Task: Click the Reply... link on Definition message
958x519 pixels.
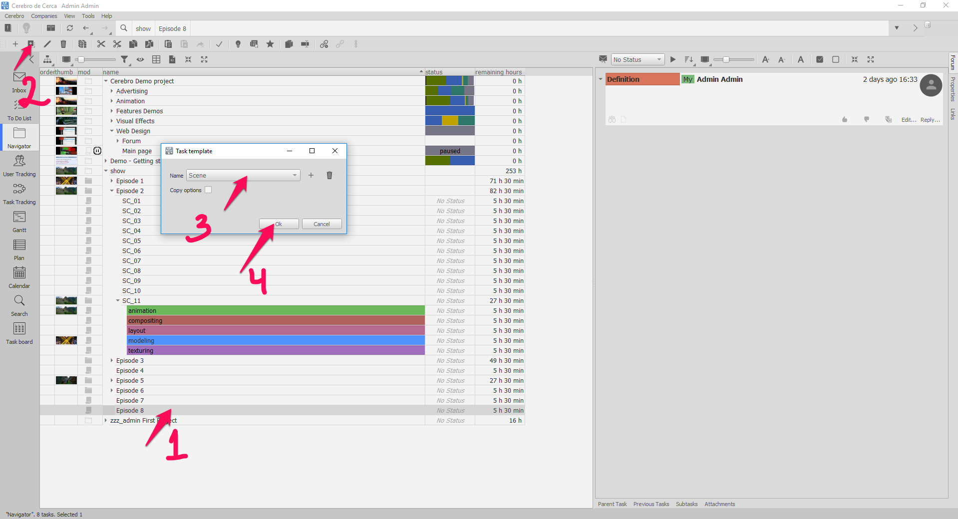Action: pyautogui.click(x=930, y=120)
